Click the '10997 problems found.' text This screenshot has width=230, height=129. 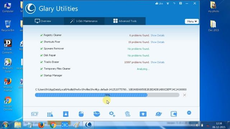[137, 62]
